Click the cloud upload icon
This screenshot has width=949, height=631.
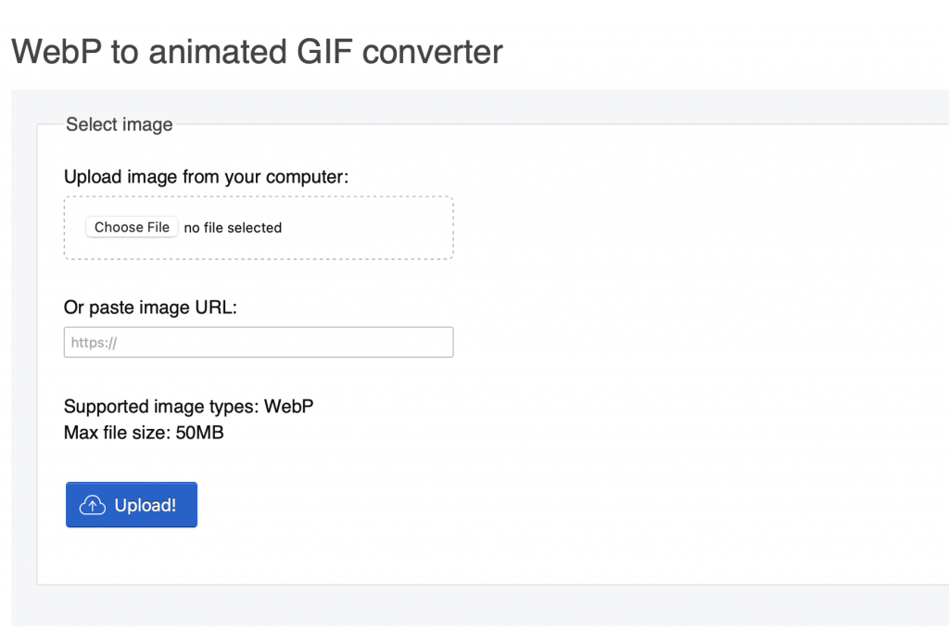92,505
